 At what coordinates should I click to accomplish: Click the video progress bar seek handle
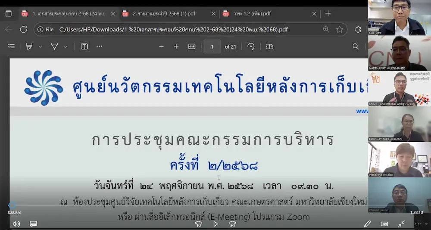pyautogui.click(x=12, y=205)
